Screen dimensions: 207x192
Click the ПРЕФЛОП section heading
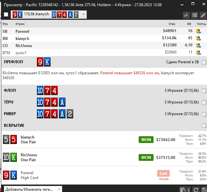(x=13, y=62)
